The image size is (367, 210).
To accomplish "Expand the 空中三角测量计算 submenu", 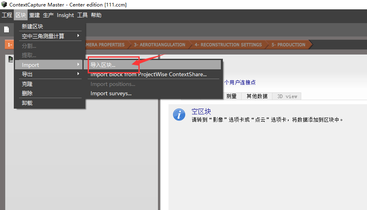I will click(x=48, y=36).
